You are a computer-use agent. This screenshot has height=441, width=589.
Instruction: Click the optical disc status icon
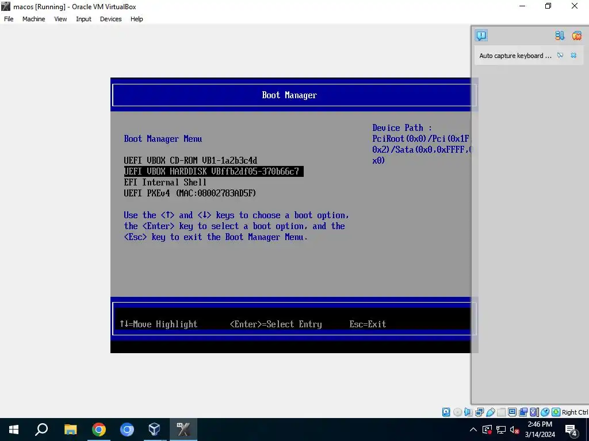[457, 412]
